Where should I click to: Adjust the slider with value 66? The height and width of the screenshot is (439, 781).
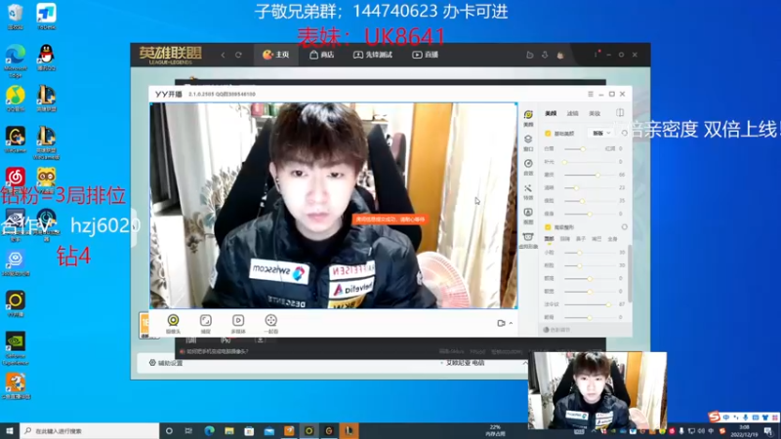590,175
